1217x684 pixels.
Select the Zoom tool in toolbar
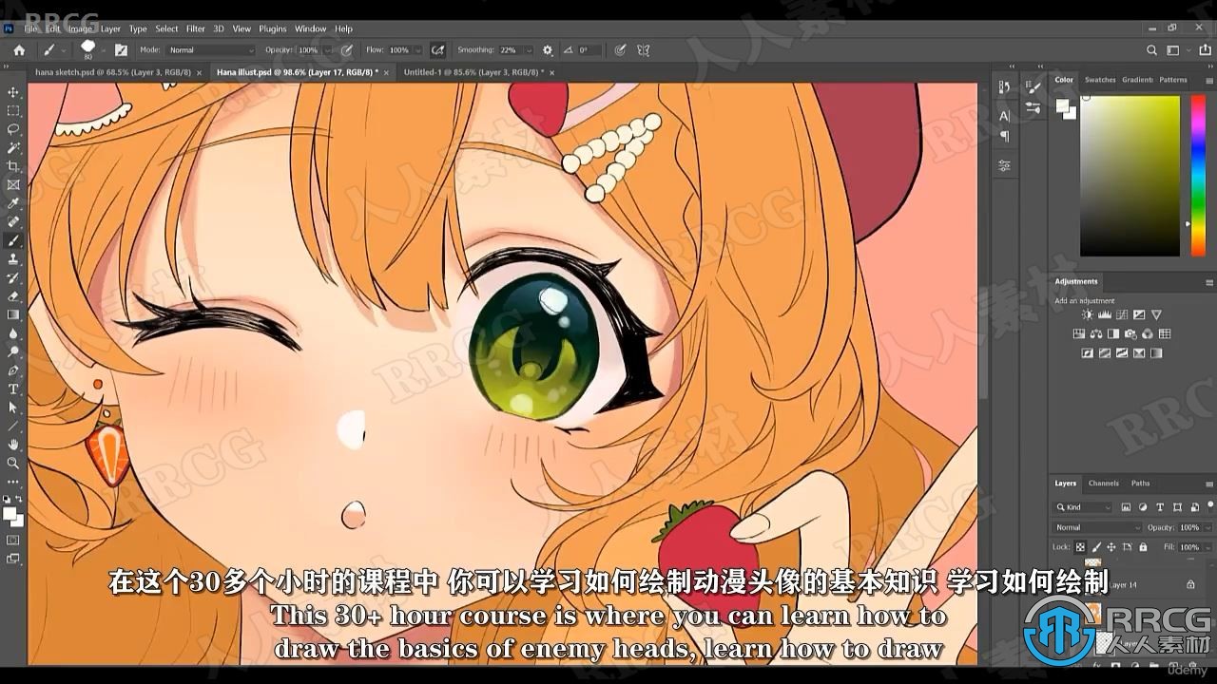13,463
